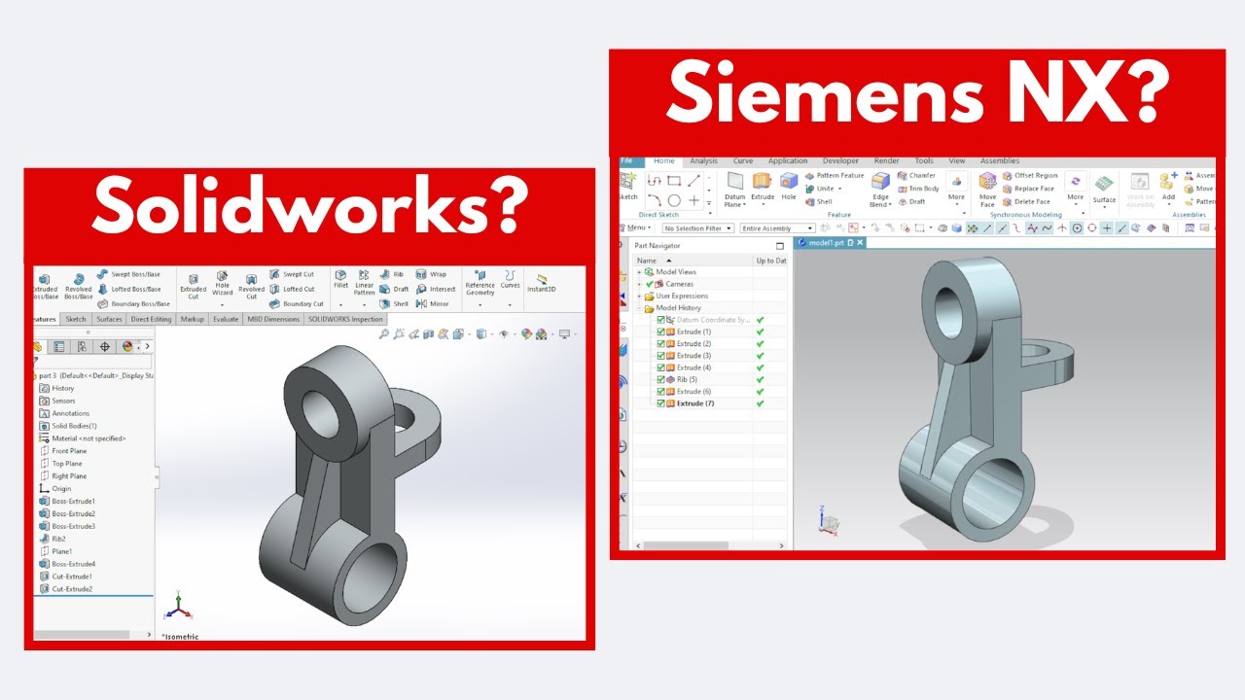1245x700 pixels.
Task: Open the Sketch tab in Solidworks
Action: point(75,319)
